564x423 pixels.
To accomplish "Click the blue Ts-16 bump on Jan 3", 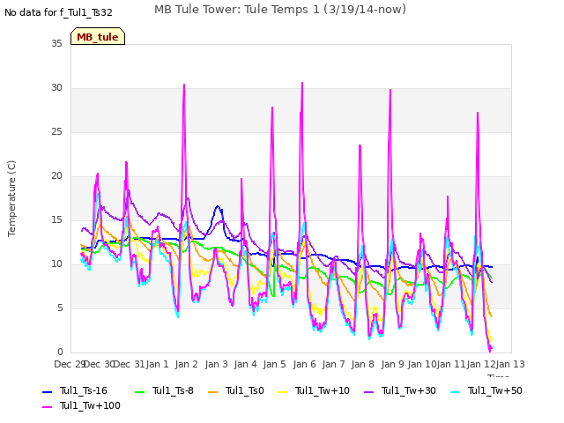I will pyautogui.click(x=218, y=207).
